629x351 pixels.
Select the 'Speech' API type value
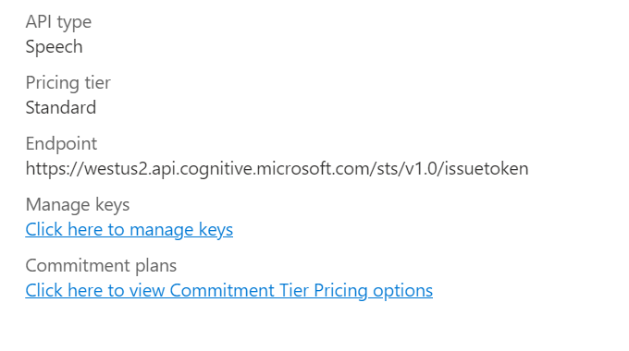pyautogui.click(x=55, y=47)
